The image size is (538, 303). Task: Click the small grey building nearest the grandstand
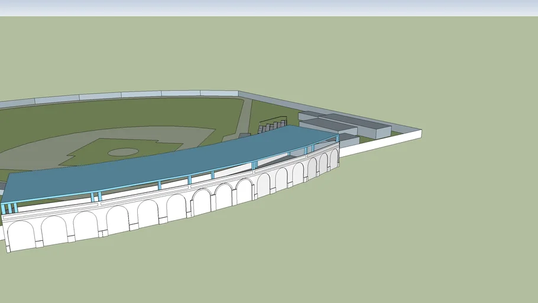[x=349, y=139]
